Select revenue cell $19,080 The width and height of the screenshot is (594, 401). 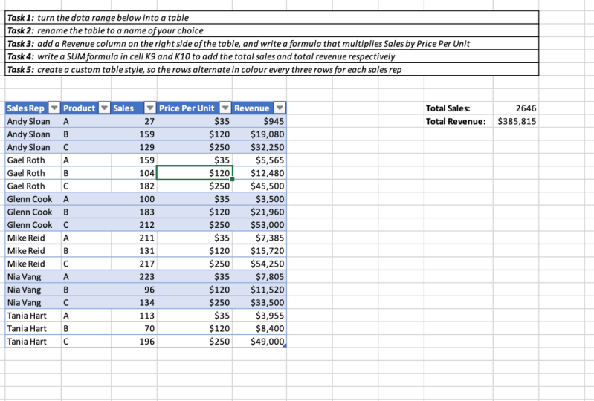tap(259, 134)
